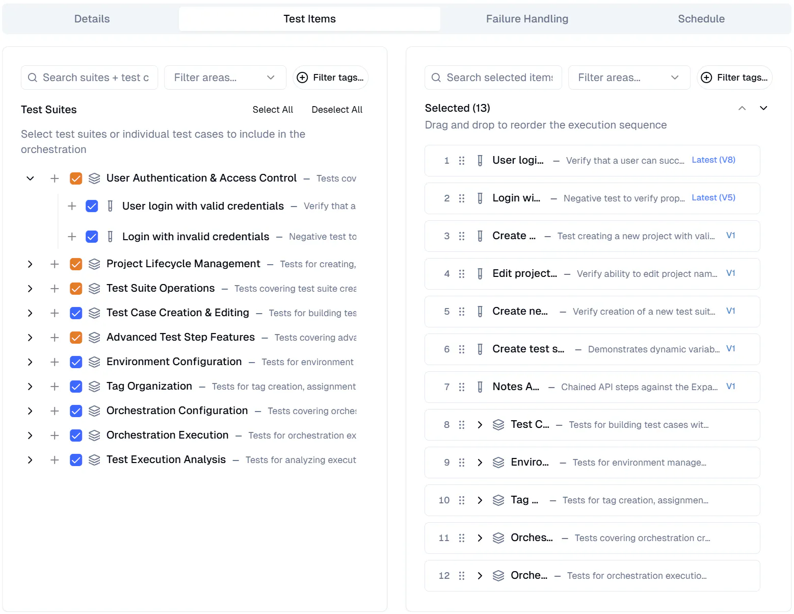Go to the Schedule tab
This screenshot has height=614, width=794.
pyautogui.click(x=701, y=19)
